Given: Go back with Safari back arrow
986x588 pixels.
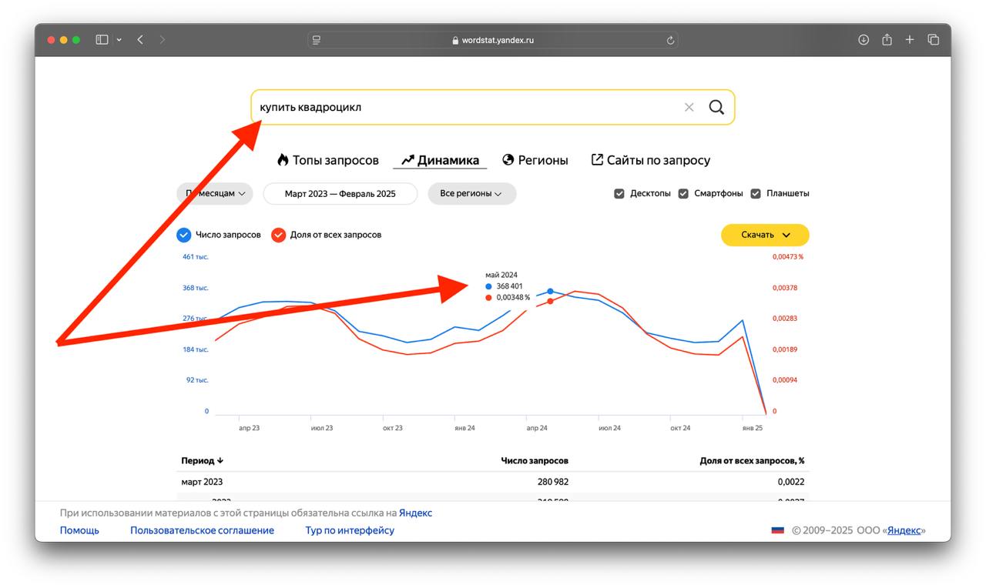Looking at the screenshot, I should 140,40.
